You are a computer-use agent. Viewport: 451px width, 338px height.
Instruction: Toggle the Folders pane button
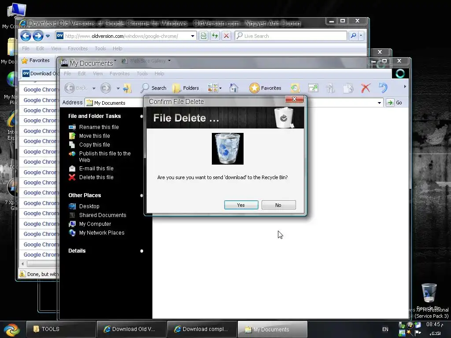coord(185,88)
